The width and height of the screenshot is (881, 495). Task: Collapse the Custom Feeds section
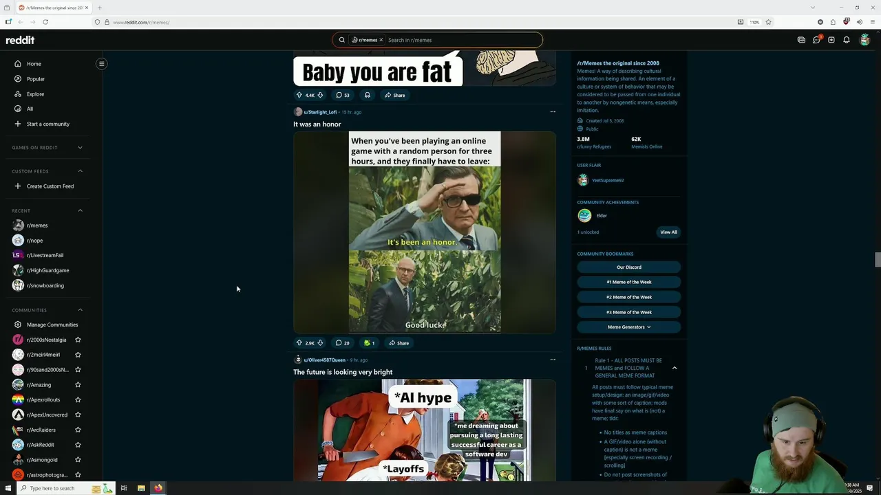80,171
